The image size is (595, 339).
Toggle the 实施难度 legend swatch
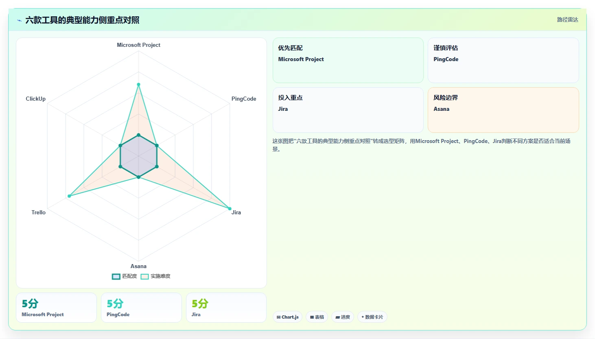[x=144, y=276]
